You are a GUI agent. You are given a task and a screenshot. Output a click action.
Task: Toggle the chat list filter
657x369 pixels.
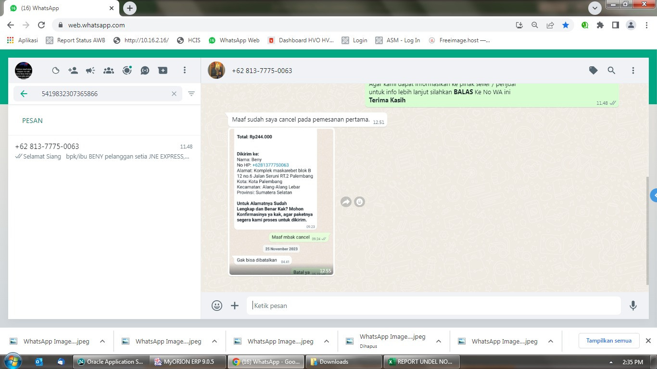tap(191, 94)
